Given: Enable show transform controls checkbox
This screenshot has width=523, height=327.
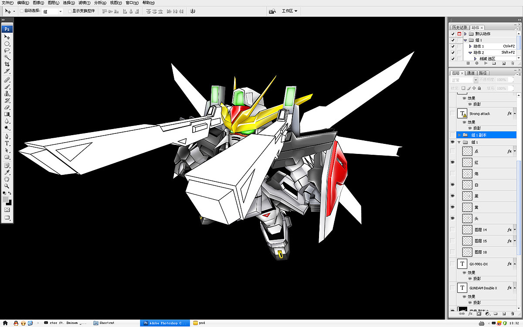Looking at the screenshot, I should click(69, 11).
